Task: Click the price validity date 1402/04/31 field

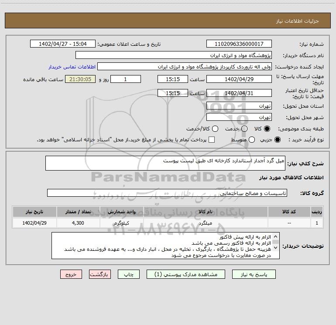Action: pos(239,93)
